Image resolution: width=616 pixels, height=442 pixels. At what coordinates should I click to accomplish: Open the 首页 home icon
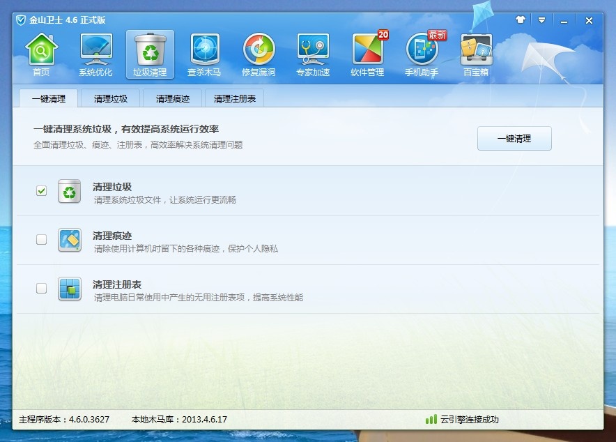(x=41, y=54)
